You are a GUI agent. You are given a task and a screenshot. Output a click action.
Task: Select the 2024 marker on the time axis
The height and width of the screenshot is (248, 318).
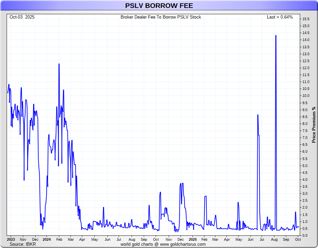[x=47, y=239]
